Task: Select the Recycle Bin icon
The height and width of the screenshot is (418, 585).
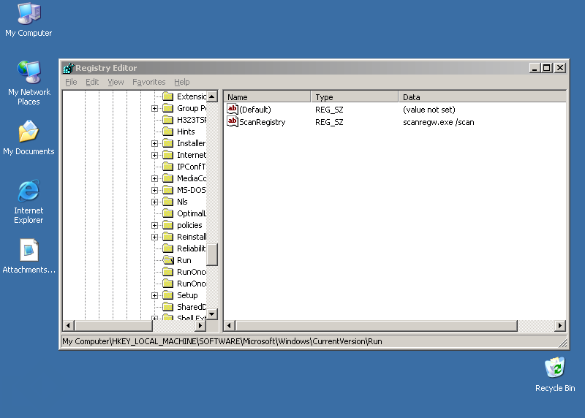Action: click(x=555, y=368)
